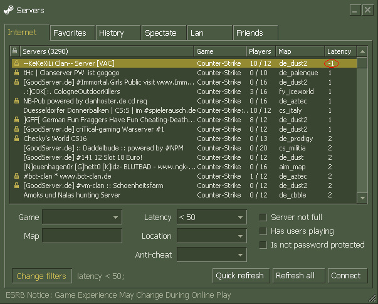Click the Change filters button

point(42,276)
